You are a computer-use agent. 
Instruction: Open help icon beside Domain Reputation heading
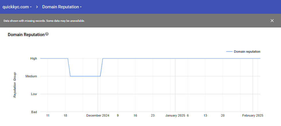pyautogui.click(x=47, y=34)
